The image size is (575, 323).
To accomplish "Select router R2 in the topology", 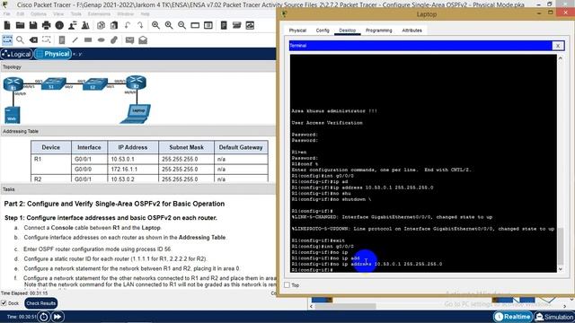I will coord(136,83).
